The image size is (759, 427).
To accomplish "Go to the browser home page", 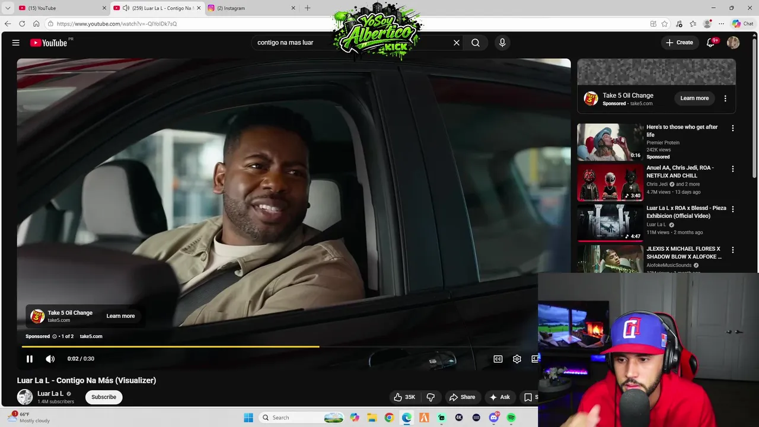I will tap(36, 24).
